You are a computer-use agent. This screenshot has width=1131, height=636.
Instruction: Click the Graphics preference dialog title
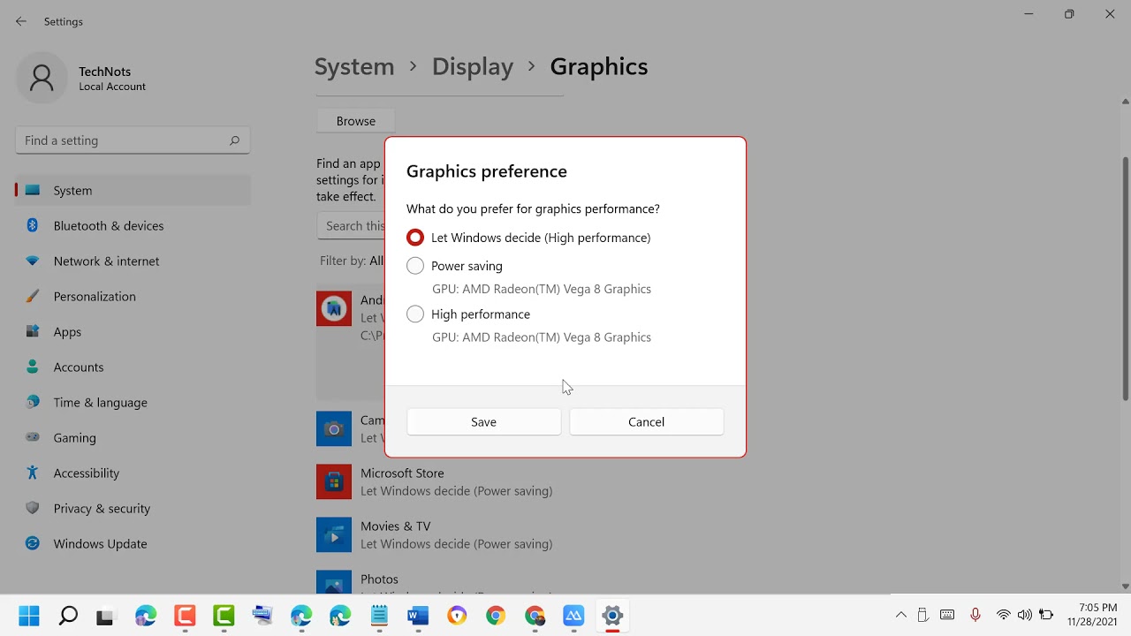point(487,171)
